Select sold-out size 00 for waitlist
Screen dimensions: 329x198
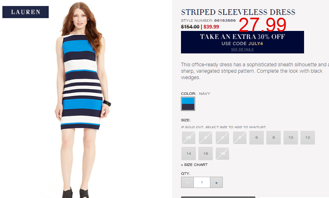tap(189, 138)
